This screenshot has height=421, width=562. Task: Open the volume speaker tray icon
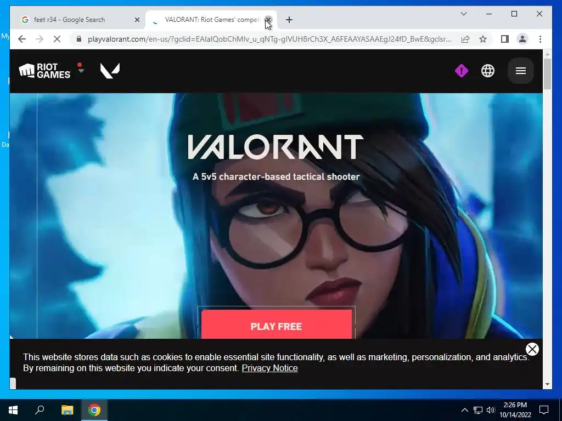coord(491,410)
